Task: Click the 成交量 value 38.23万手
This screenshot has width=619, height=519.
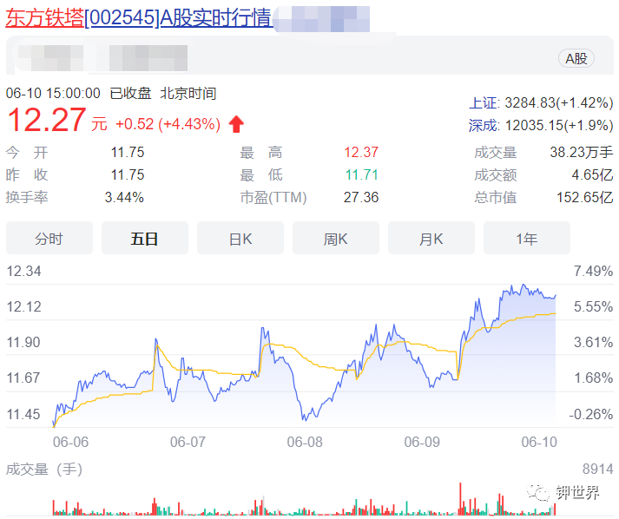Action: [x=582, y=153]
